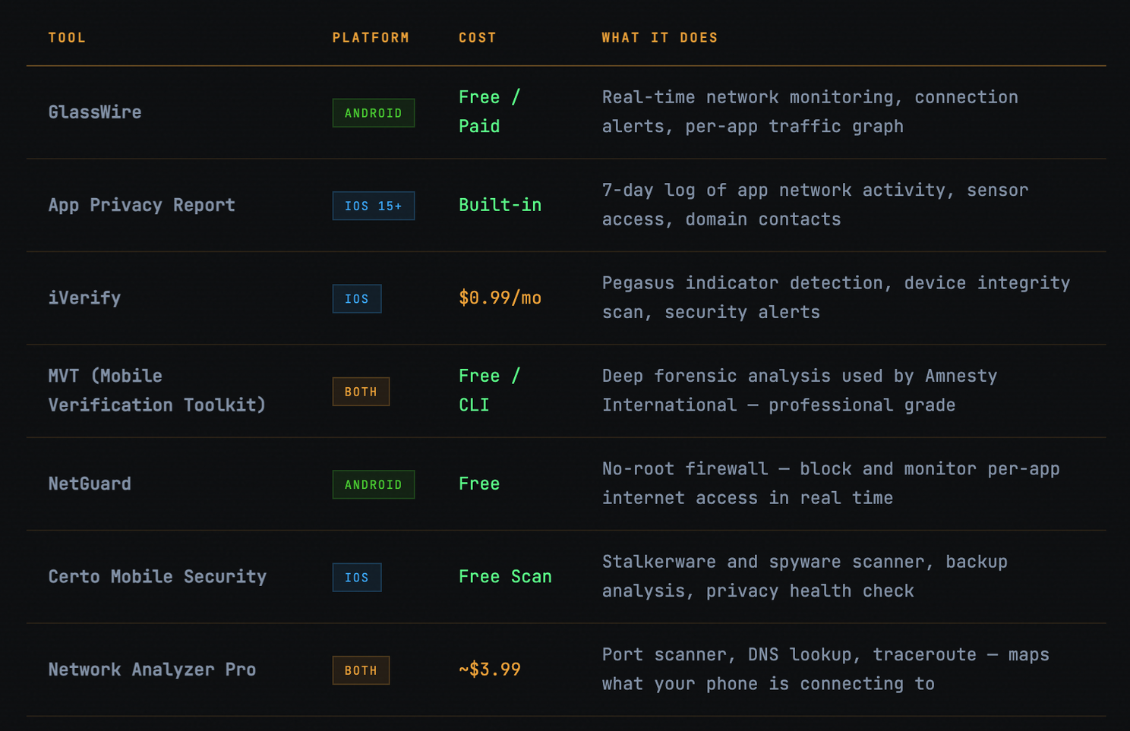Screen dimensions: 1130x731
Task: Click the 'Free' cost for NetGuard
Action: (479, 484)
